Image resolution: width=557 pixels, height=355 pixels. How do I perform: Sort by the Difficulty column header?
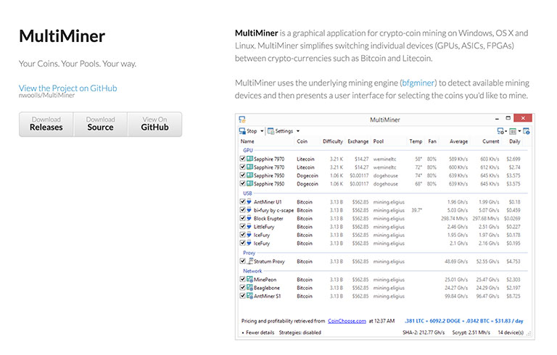(x=332, y=141)
